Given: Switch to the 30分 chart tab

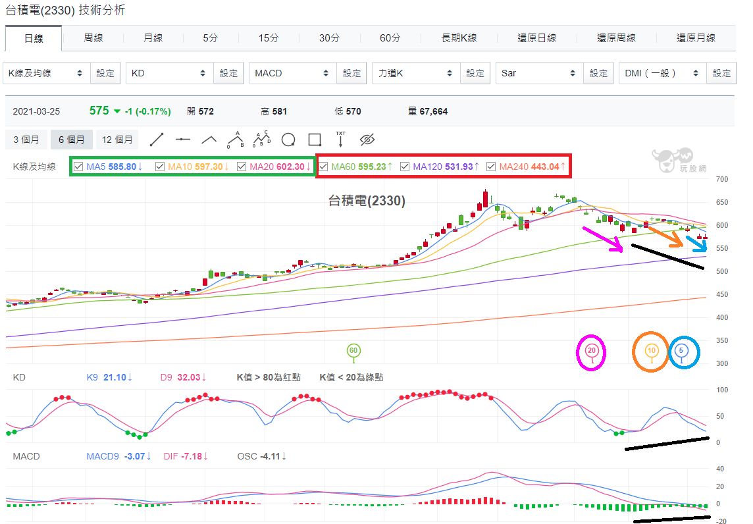Looking at the screenshot, I should coord(329,38).
